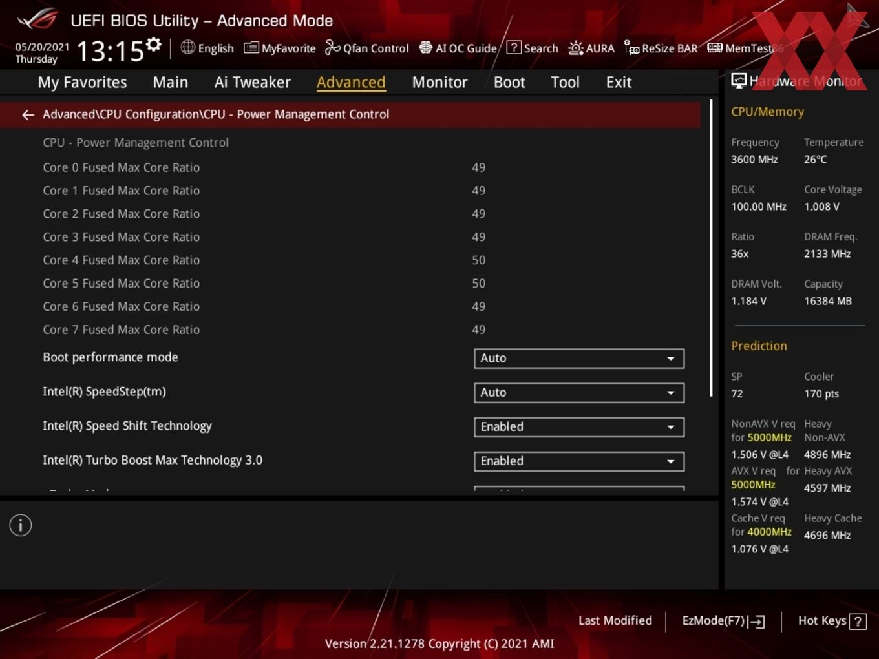The height and width of the screenshot is (659, 879).
Task: Select Core 6 Fused Max Core Ratio row
Action: coord(349,307)
